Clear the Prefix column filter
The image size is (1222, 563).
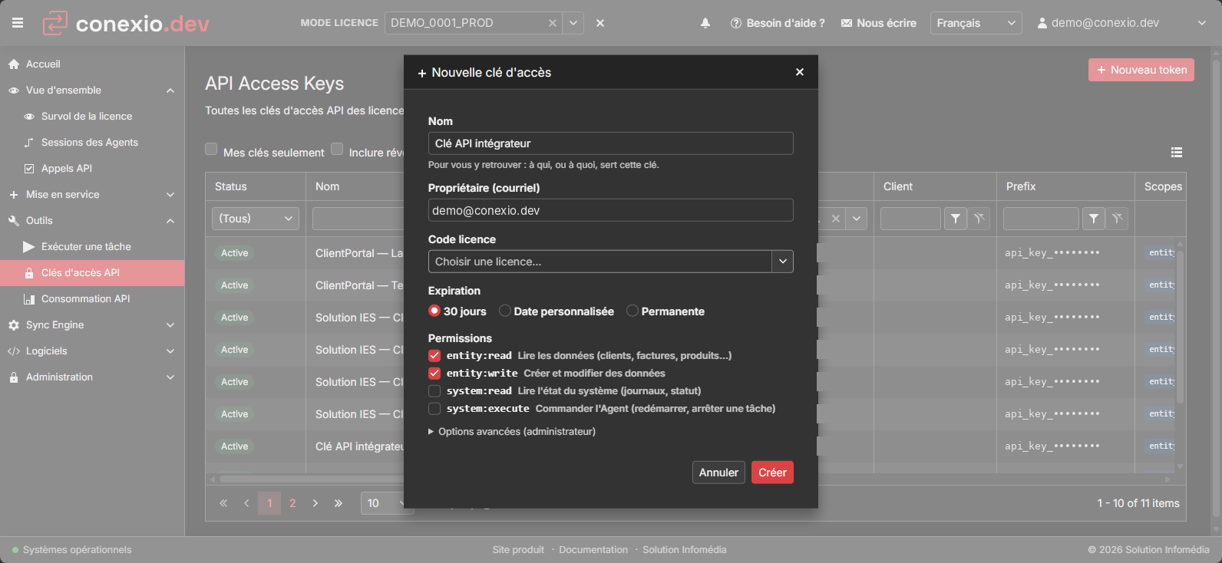1118,219
